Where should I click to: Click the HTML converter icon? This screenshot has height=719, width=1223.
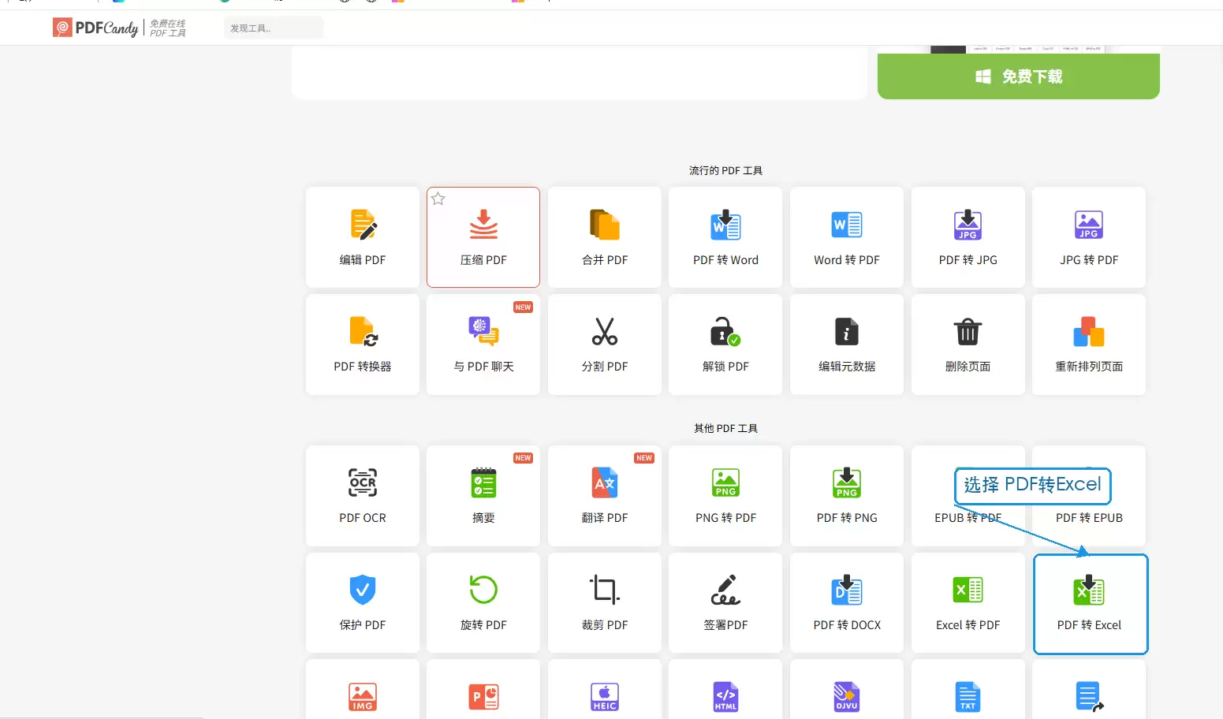pyautogui.click(x=725, y=697)
